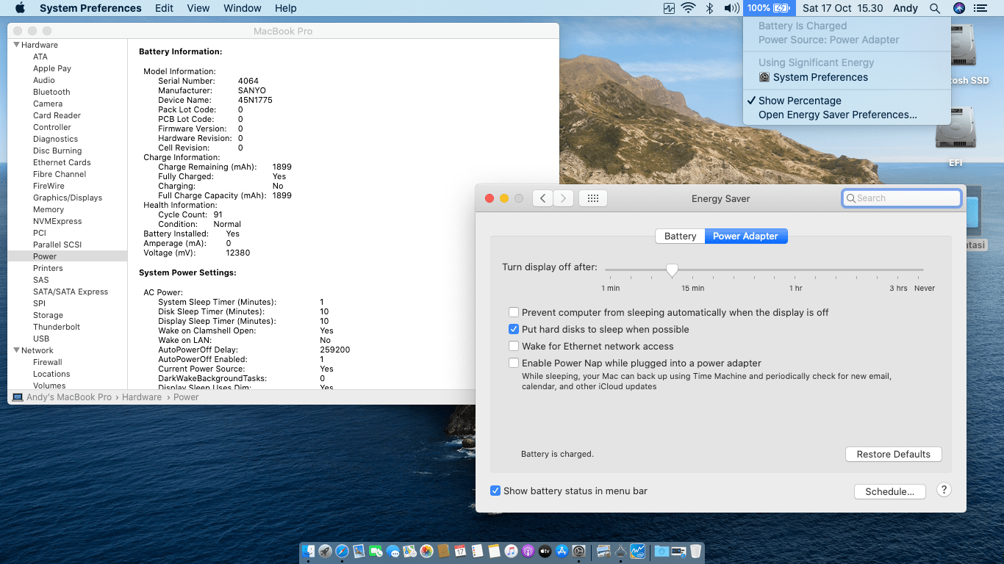Click the Restore Defaults button
1004x564 pixels.
click(893, 454)
